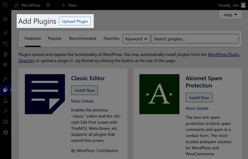Open the Keyword search type dropdown
This screenshot has width=248, height=159.
(136, 39)
